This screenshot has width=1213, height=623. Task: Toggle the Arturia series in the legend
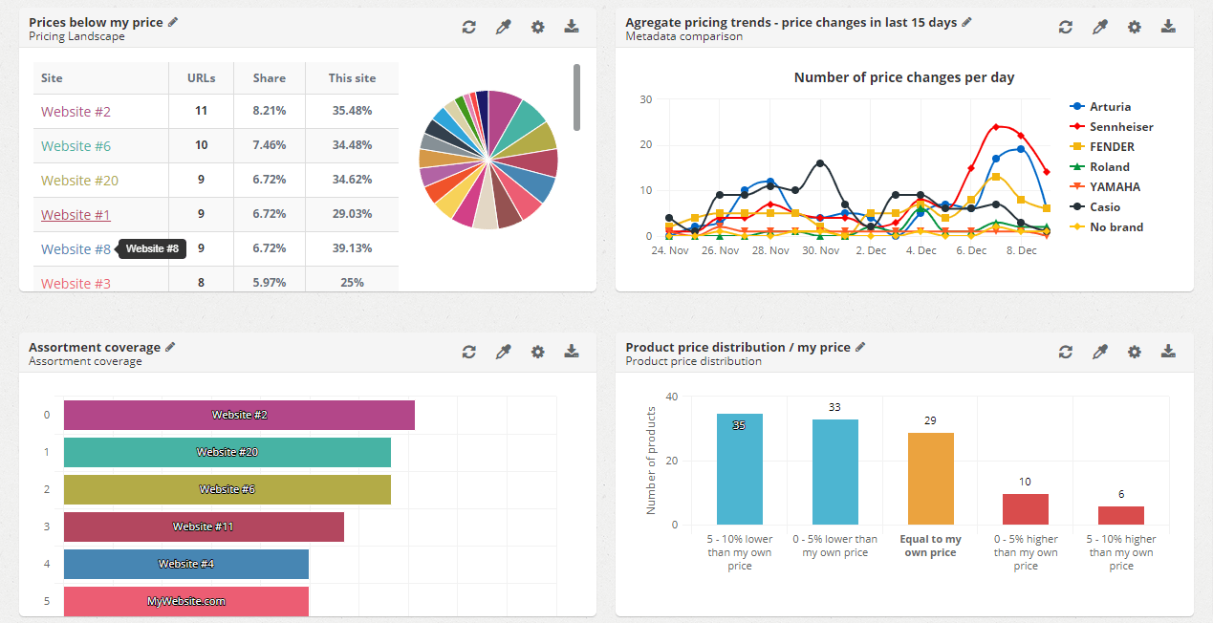click(x=1109, y=106)
